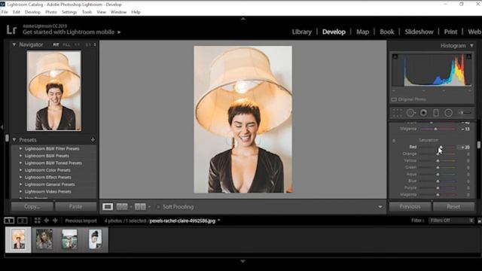The image size is (482, 271).
Task: Click the Orange saturation slider
Action: coord(438,154)
